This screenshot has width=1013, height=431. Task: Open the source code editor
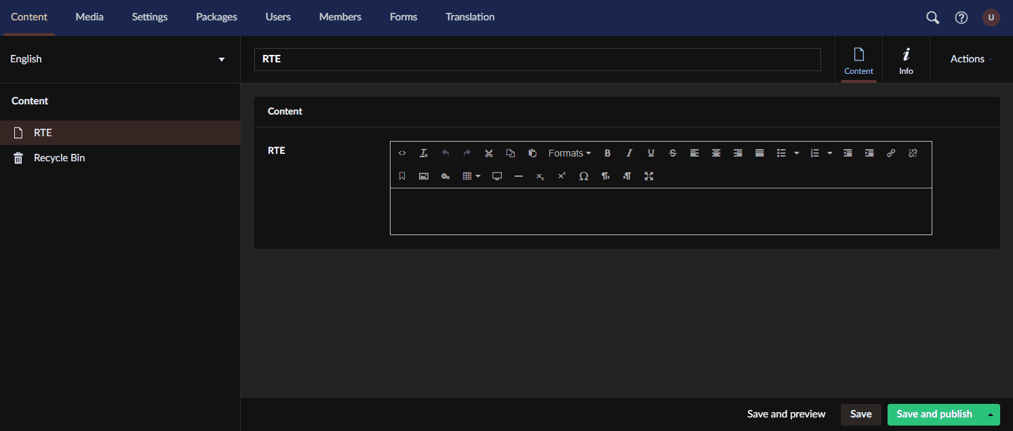[402, 152]
